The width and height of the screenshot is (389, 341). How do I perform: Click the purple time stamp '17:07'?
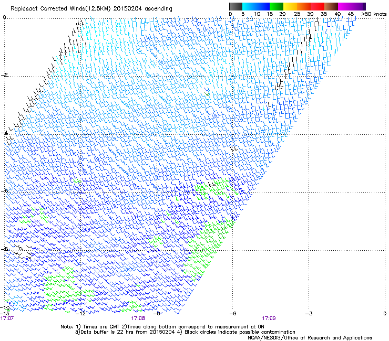(x=7, y=318)
